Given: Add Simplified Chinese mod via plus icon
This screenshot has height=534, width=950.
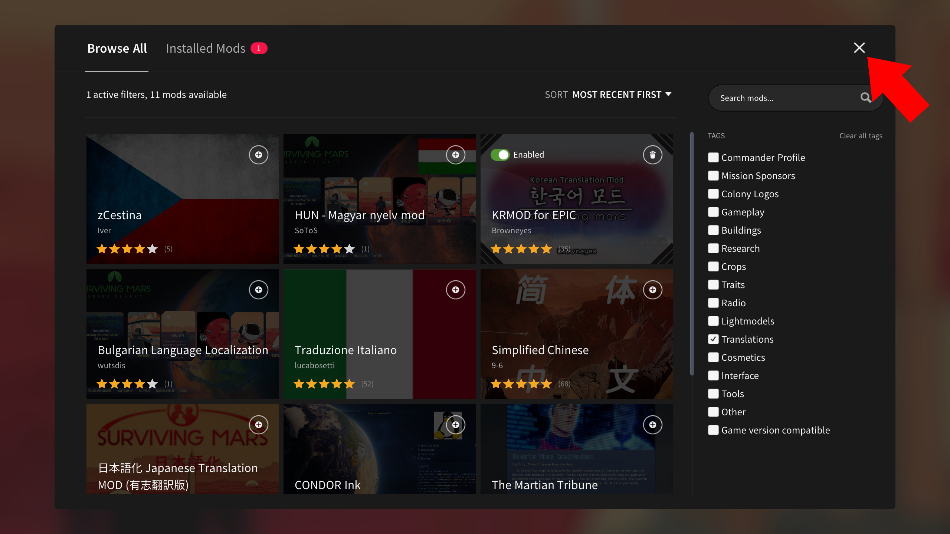Looking at the screenshot, I should click(x=652, y=290).
